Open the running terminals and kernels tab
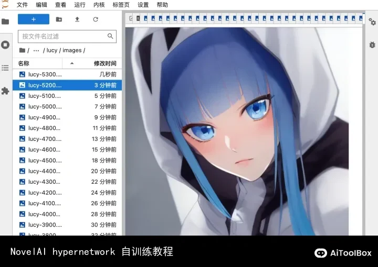Image resolution: width=378 pixels, height=267 pixels. coord(5,44)
